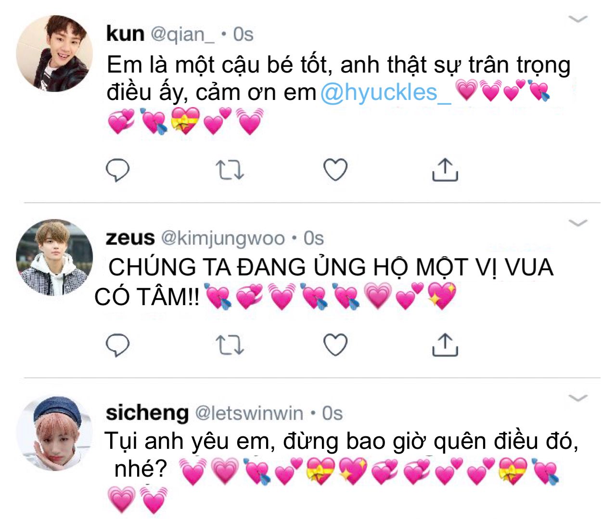Screen dimensions: 601x519
Task: Open the kun display name
Action: pos(125,34)
